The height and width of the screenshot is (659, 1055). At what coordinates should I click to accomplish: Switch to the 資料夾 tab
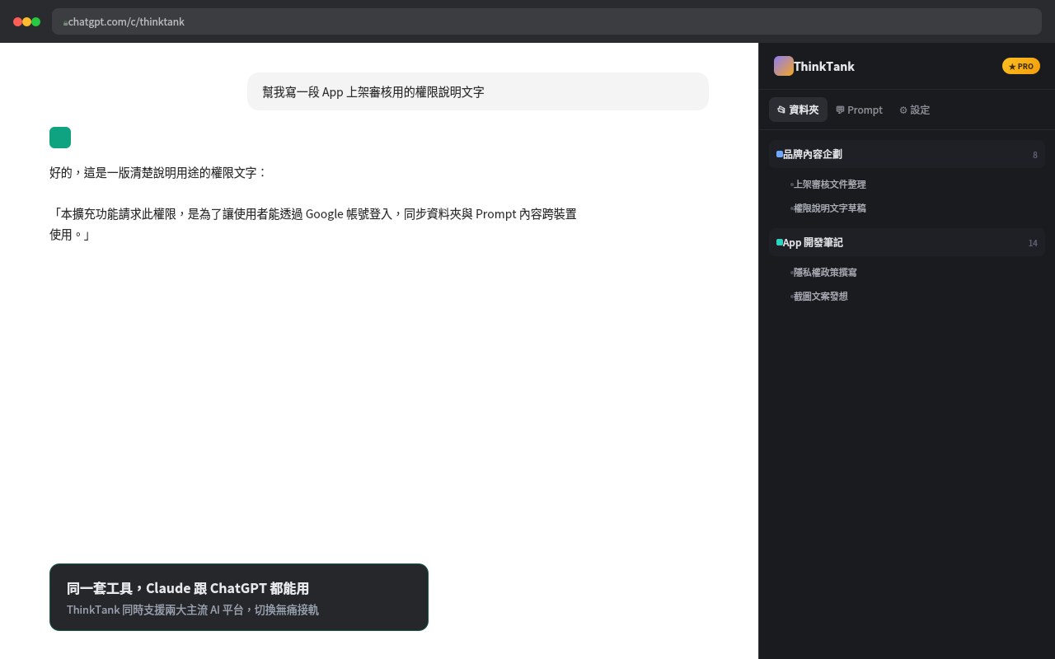[x=798, y=110]
